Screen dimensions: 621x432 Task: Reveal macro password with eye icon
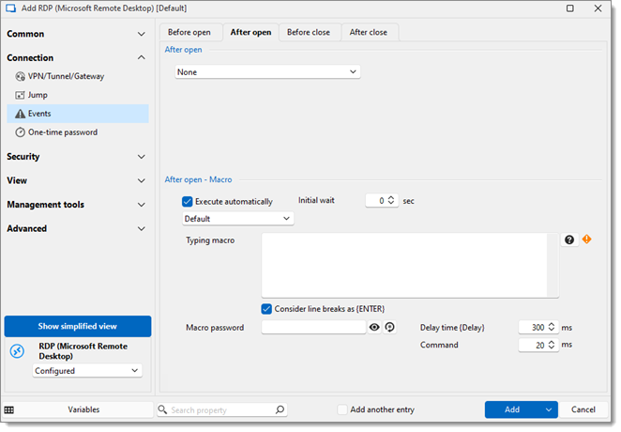pos(374,327)
